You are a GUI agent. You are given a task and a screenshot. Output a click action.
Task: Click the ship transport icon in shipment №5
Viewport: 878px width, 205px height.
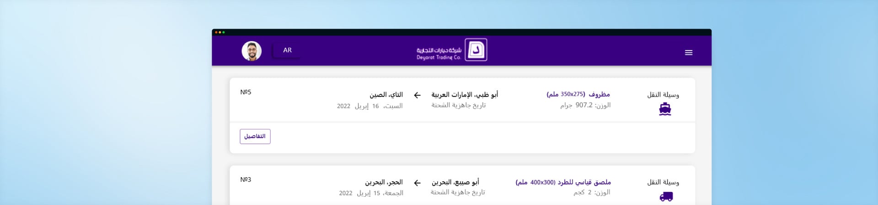click(x=665, y=109)
